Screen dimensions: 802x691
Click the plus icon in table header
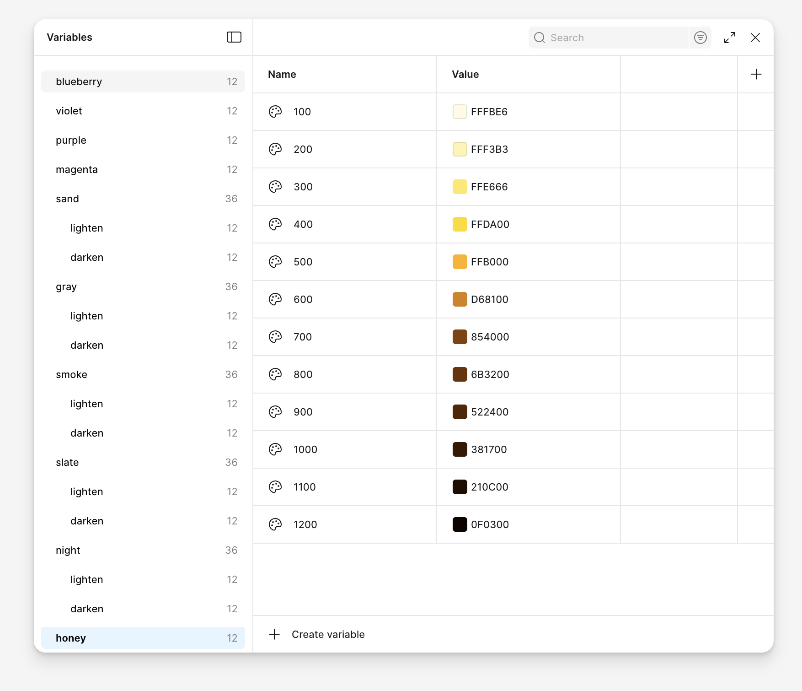coord(756,74)
